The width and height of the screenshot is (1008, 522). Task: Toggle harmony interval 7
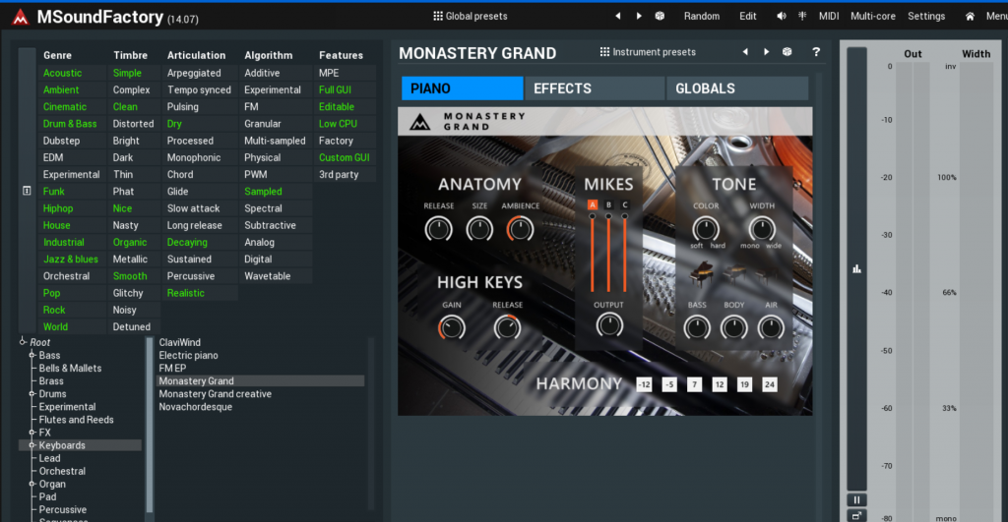694,384
